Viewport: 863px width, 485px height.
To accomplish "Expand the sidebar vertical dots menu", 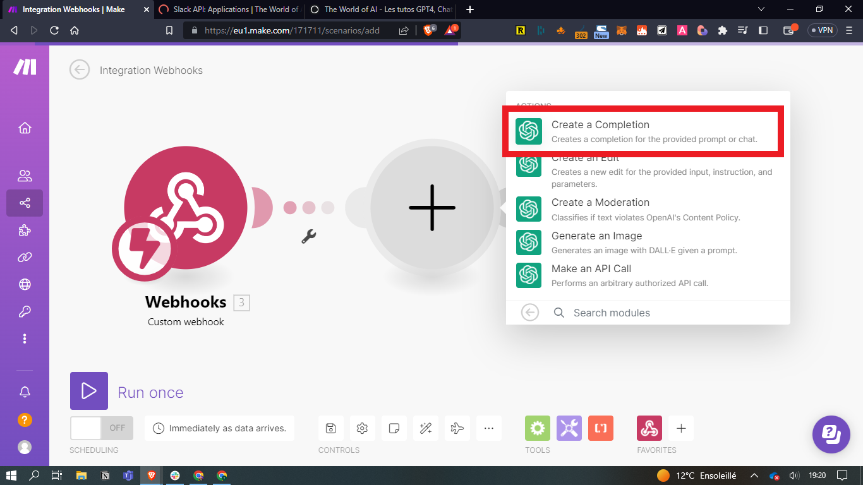I will pos(25,338).
